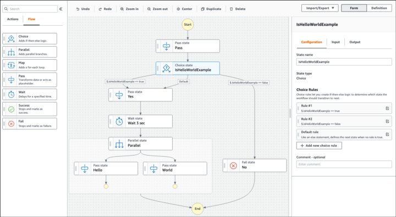Zoom in on the workflow canvas
Image resolution: width=396 pixels, height=217 pixels.
(130, 9)
